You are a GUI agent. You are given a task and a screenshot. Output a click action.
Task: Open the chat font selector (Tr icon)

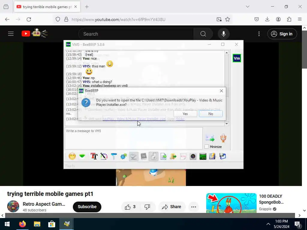94,156
